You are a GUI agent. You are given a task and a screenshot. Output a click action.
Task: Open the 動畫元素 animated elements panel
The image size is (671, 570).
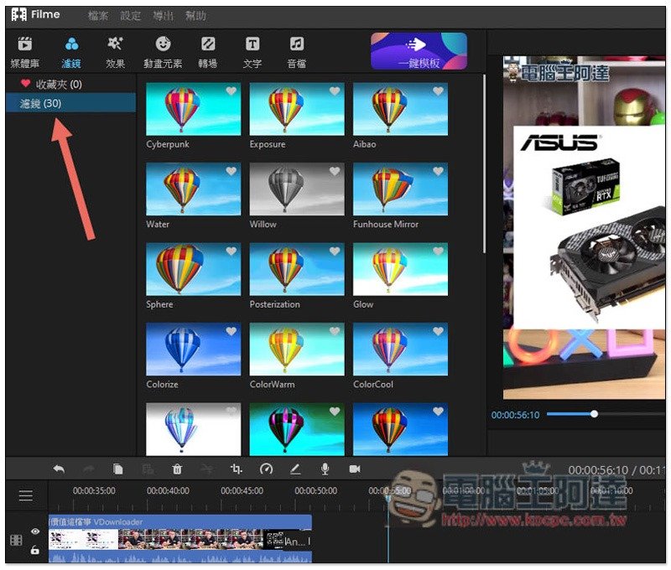pos(163,51)
